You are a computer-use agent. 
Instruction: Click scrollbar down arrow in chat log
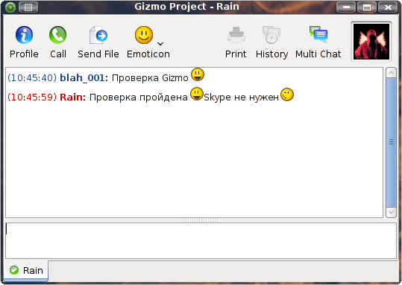point(391,212)
